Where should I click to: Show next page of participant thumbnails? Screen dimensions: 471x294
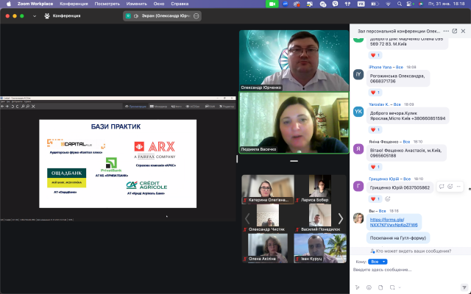(340, 218)
